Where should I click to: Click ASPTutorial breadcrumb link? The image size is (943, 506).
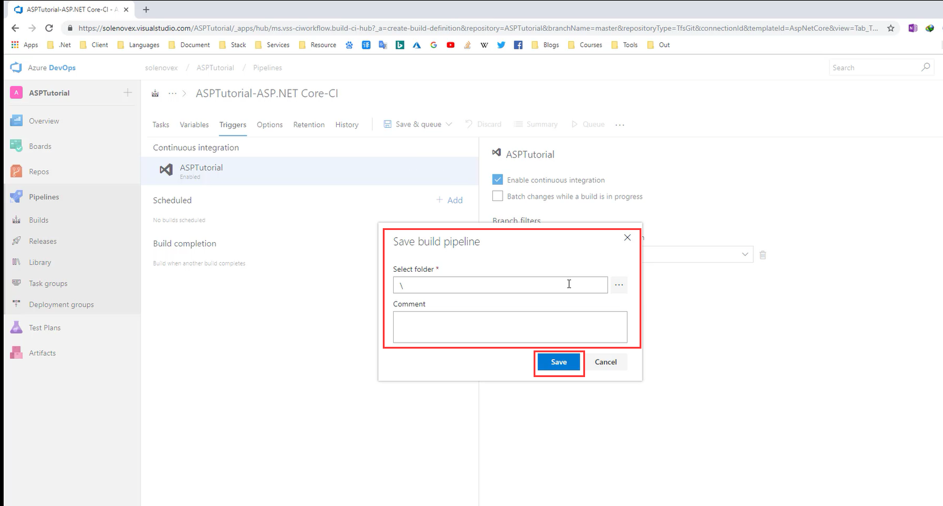(215, 68)
